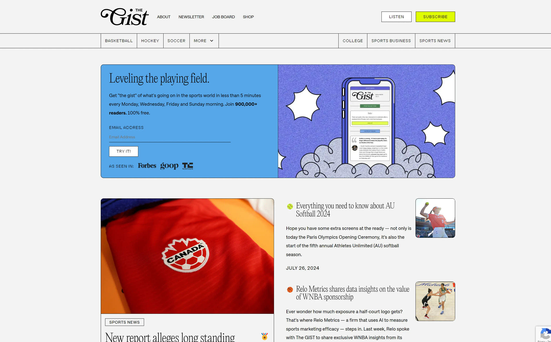Open the reCAPTCHA badge icon

click(545, 334)
